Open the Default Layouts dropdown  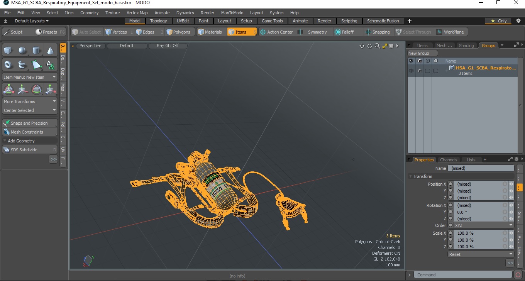coord(32,21)
